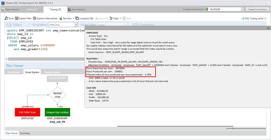Select the red Full Table Scan node
Screen dimensions: 271x140
click(x=27, y=112)
